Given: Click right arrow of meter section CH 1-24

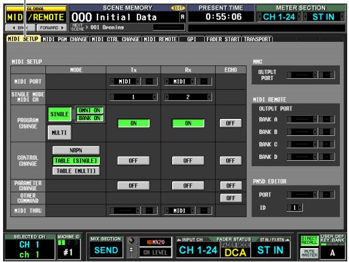Looking at the screenshot, I should click(299, 17).
